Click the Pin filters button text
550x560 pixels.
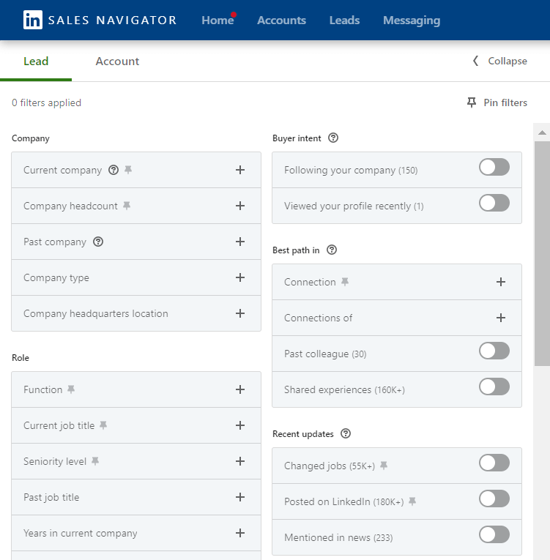point(505,103)
